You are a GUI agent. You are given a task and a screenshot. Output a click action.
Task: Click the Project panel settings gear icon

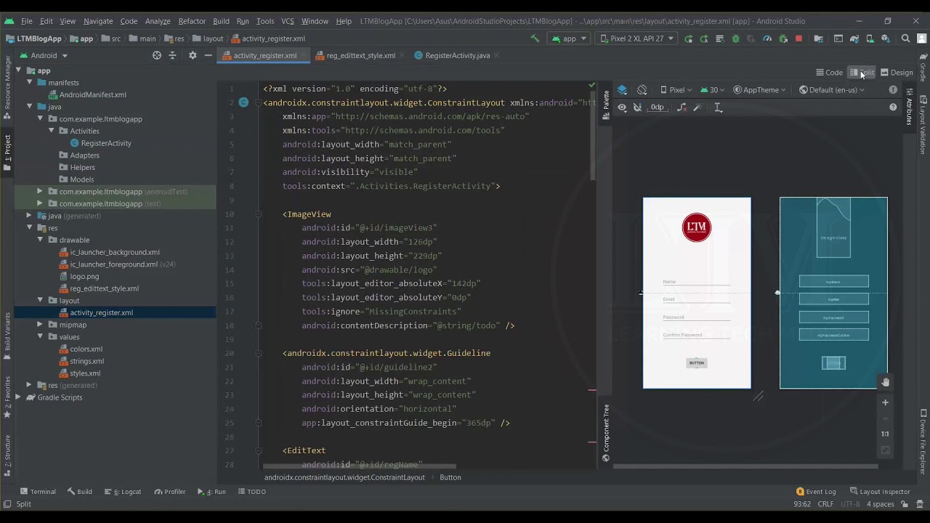click(193, 55)
